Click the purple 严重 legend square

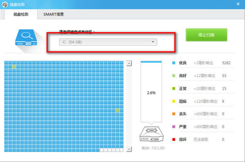pyautogui.click(x=174, y=127)
